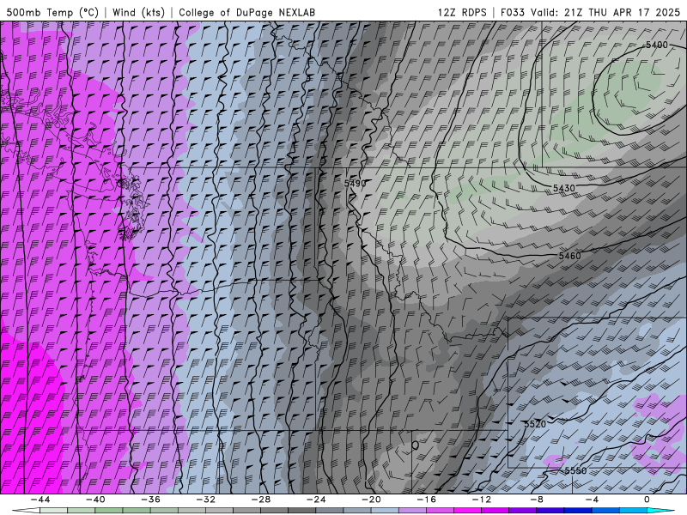Click the -44 colorbar scale value
Viewport: 687px width, 515px height.
[40, 500]
